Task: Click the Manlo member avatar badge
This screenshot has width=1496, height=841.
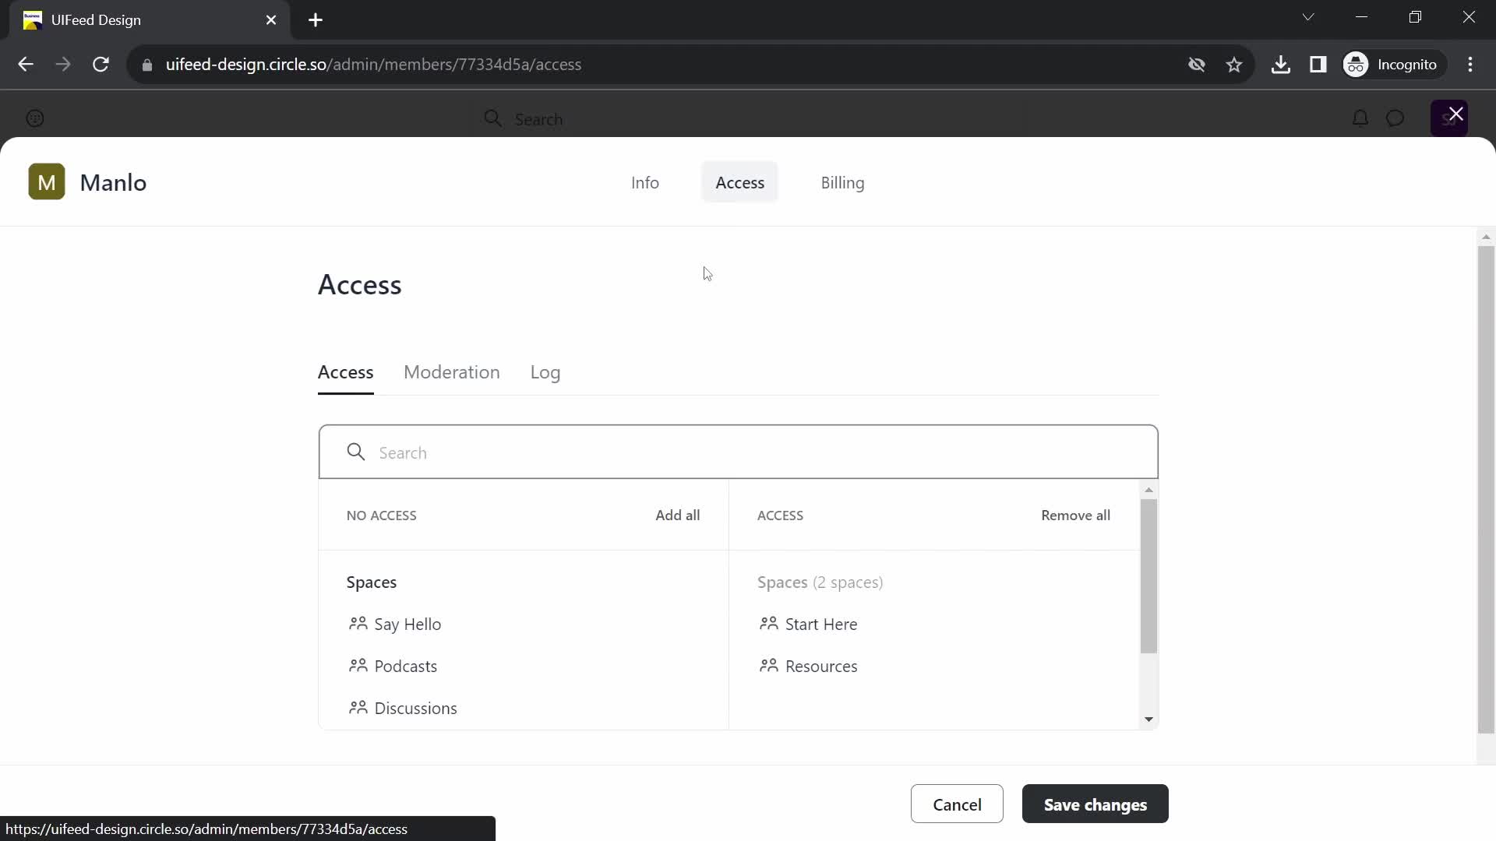Action: point(47,182)
